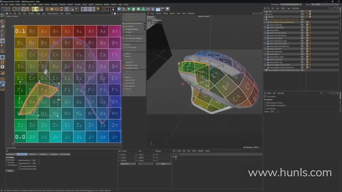Check the Soft Selection option
This screenshot has width=342, height=192.
(x=265, y=109)
